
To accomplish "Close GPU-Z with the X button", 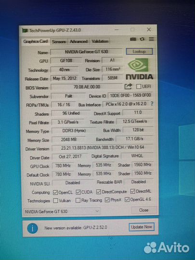I will (149, 29).
